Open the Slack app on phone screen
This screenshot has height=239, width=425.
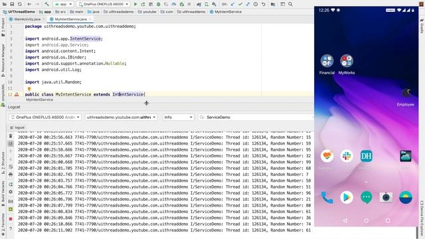coord(347,156)
